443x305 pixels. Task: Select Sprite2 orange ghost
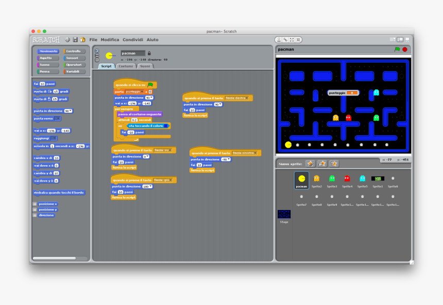pyautogui.click(x=316, y=181)
